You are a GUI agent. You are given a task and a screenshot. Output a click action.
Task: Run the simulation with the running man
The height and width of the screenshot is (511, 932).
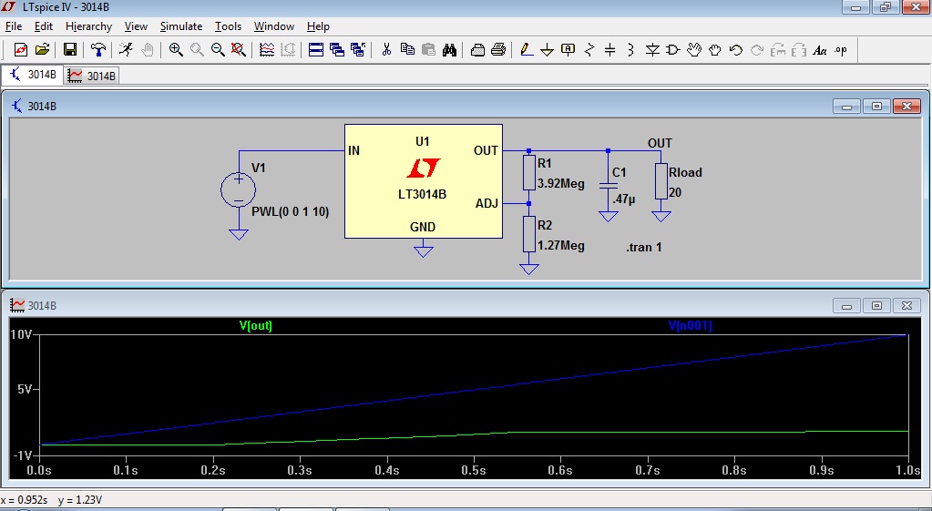[x=126, y=50]
